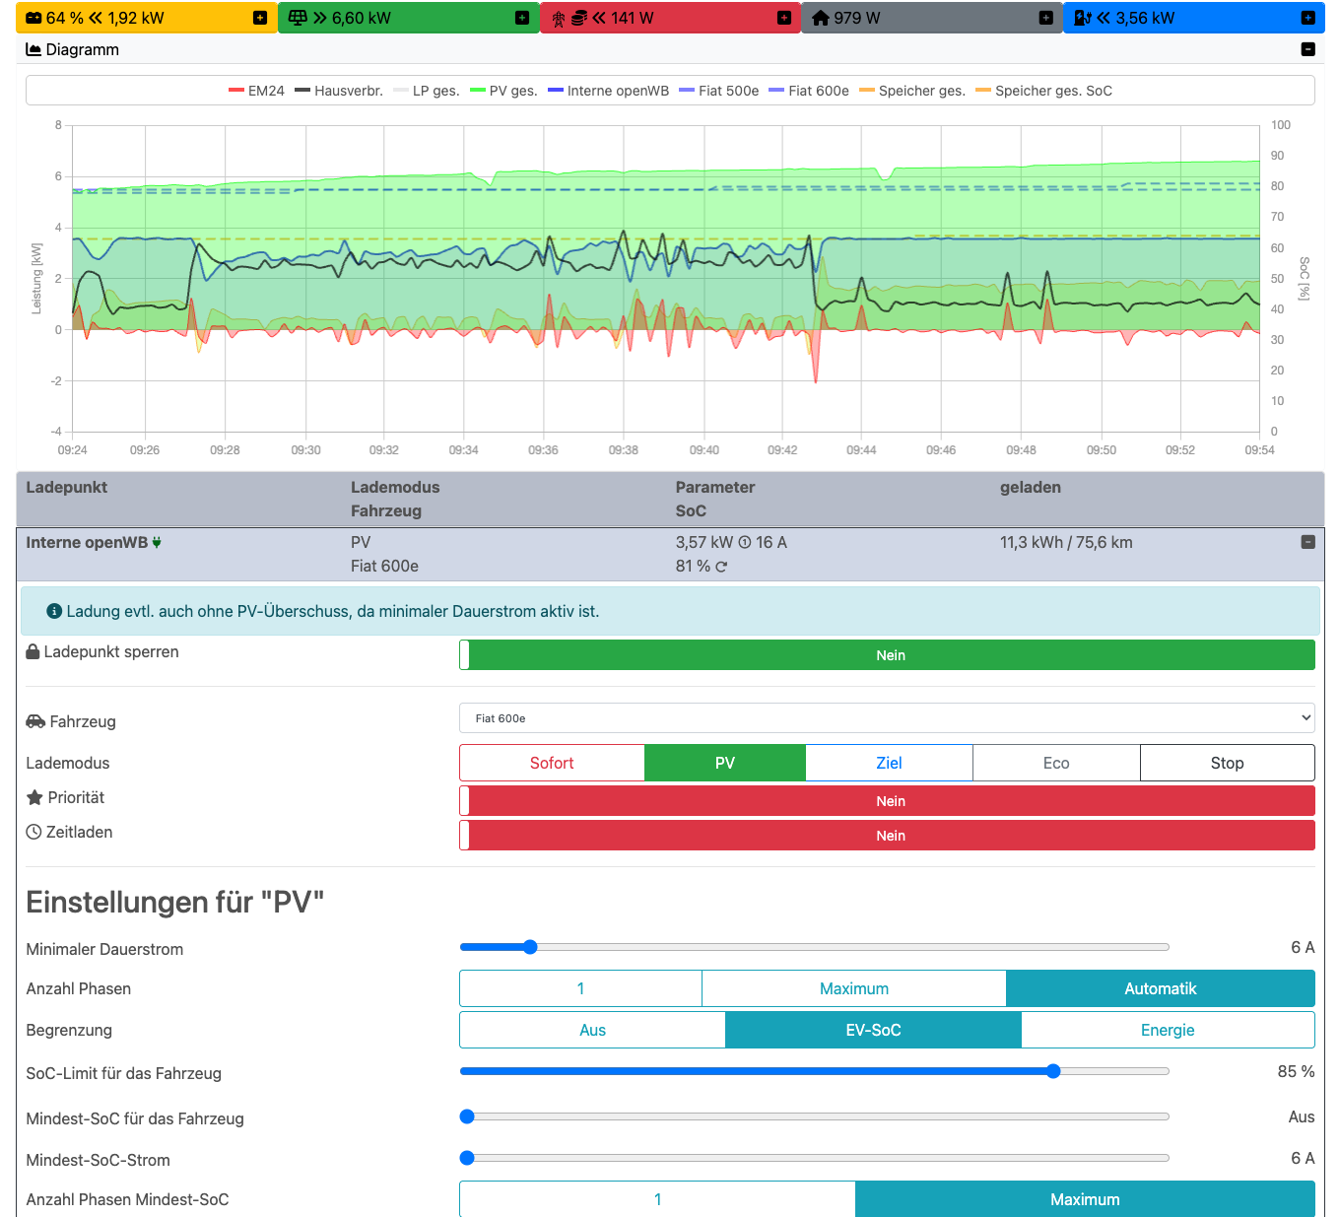Click the 85 % SoC limit value
The image size is (1339, 1217).
click(x=1296, y=1071)
